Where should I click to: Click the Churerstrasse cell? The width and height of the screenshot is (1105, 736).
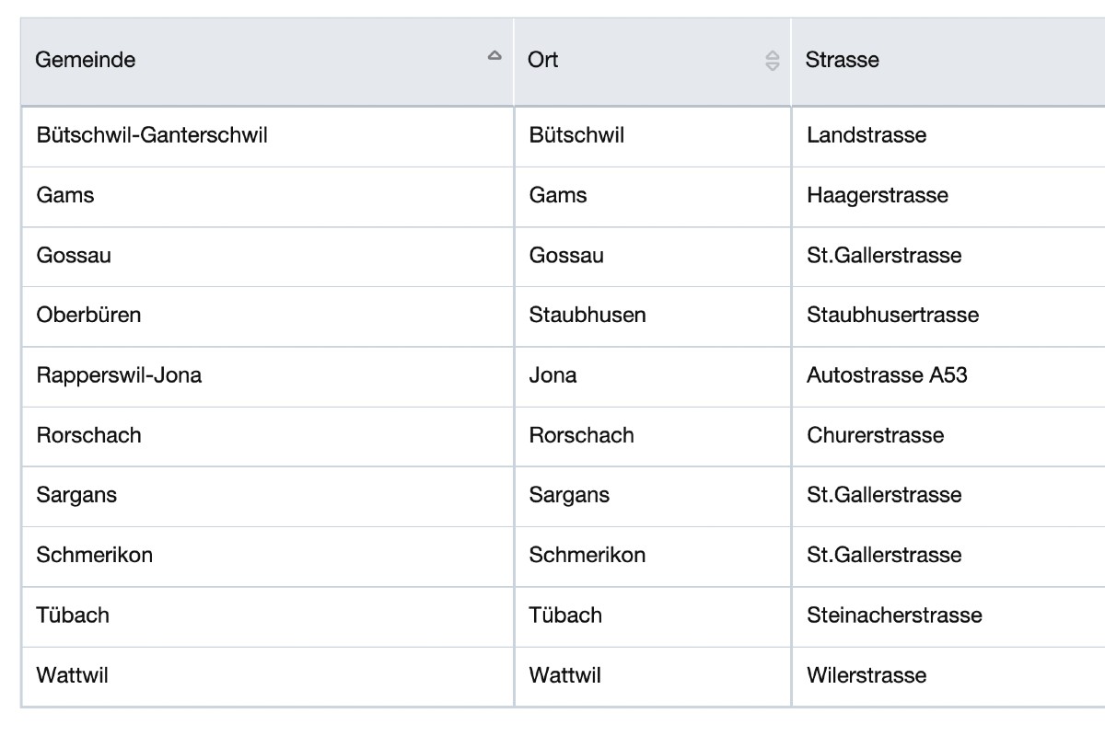pos(875,435)
